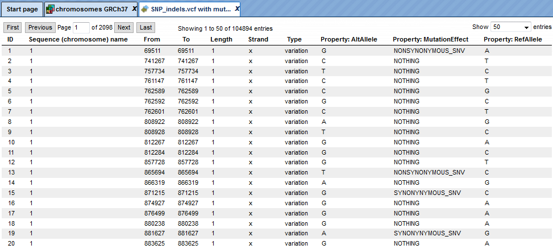553x249 pixels.
Task: Click the SNP_indels.vcf tab icon
Action: click(x=144, y=10)
